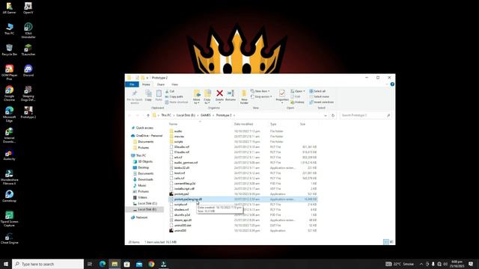The image size is (479, 269).
Task: Select Quick access in navigation pane
Action: pos(142,128)
